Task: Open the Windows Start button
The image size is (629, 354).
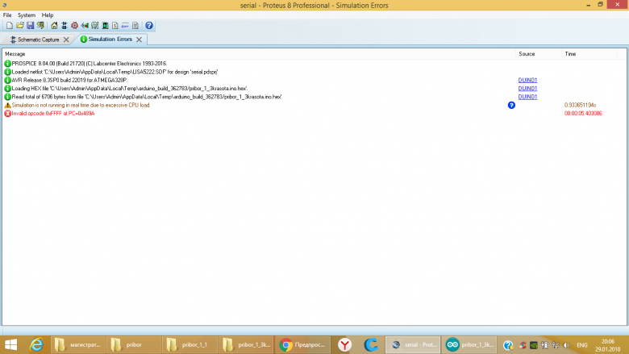Action: point(10,345)
